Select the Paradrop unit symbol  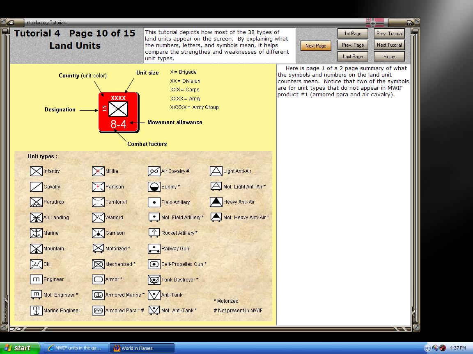point(36,202)
